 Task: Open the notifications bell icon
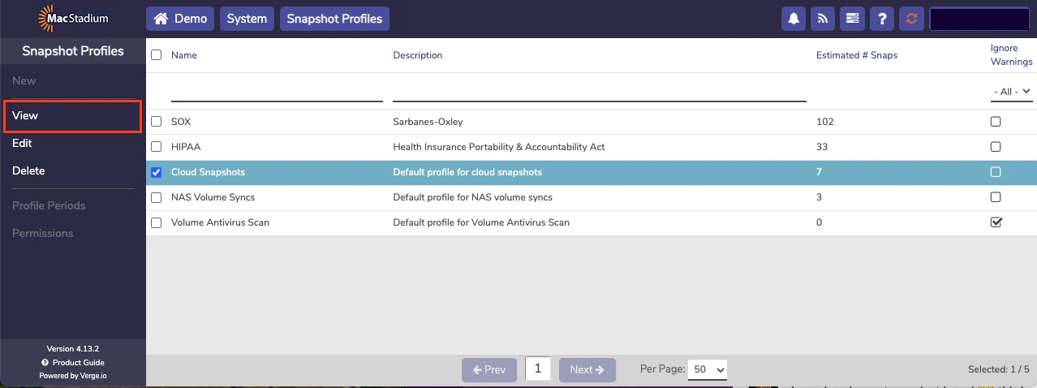[x=794, y=19]
